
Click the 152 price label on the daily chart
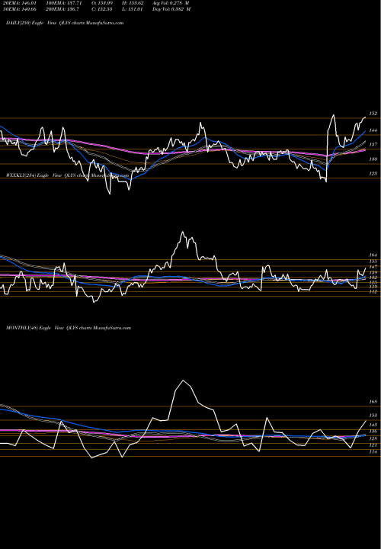click(x=373, y=114)
